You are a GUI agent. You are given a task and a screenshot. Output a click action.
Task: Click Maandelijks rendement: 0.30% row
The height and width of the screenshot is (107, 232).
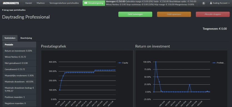coord(19,76)
